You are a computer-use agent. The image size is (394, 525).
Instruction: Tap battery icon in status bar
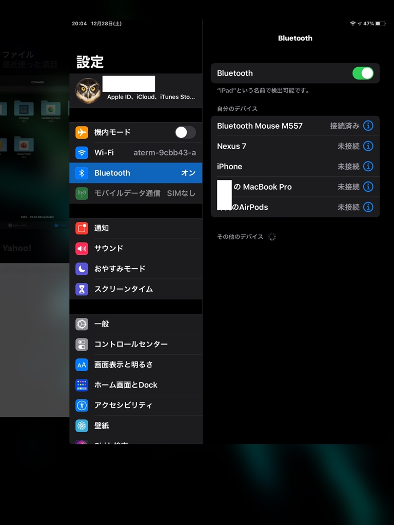coord(380,24)
